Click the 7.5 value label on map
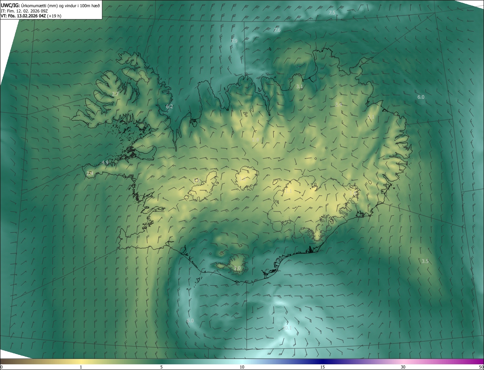 tap(332, 13)
